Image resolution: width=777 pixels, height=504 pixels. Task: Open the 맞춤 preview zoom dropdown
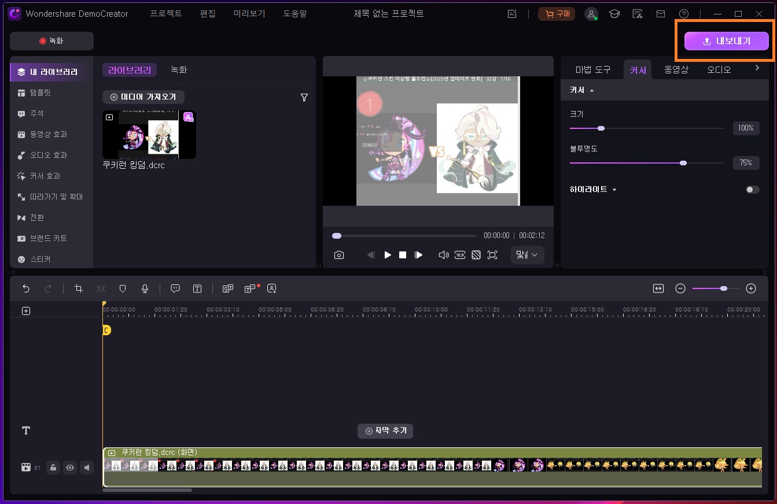[527, 255]
